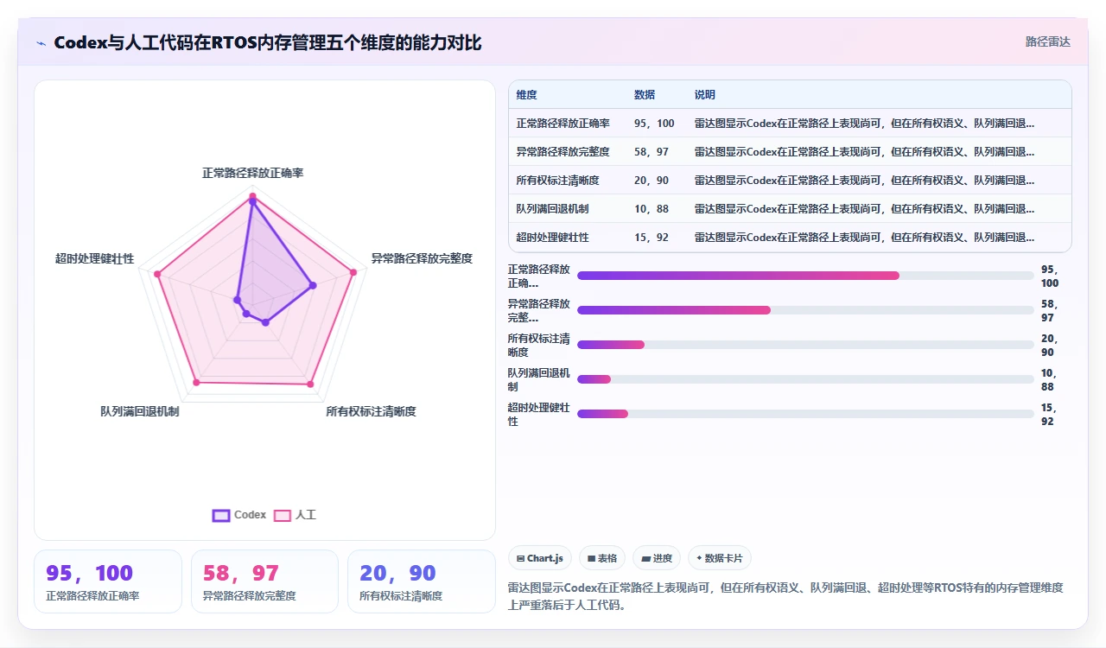Click the 人工 data point on 超时处理健壮性 axis

[157, 274]
